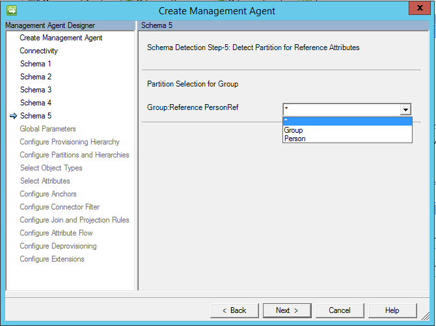The image size is (436, 326).
Task: Navigate to Schema 2 page
Action: pos(36,77)
